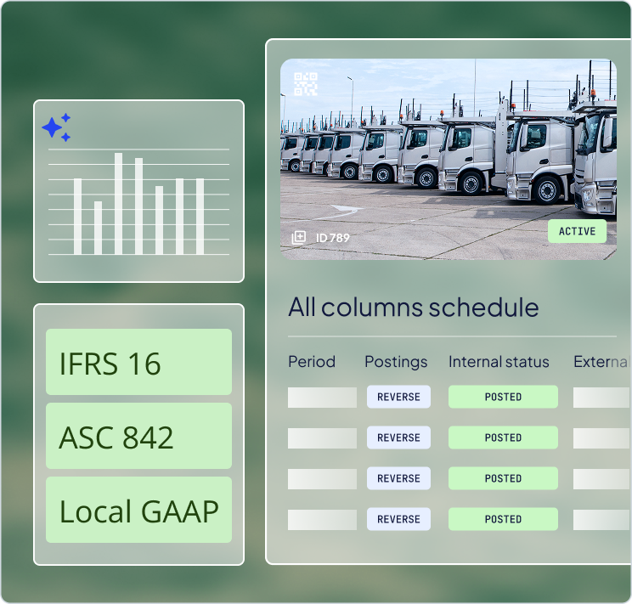Click the truncated External column header
This screenshot has height=604, width=632.
tap(600, 362)
